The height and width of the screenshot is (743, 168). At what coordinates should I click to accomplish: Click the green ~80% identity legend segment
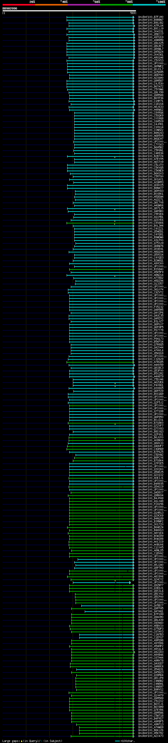click(117, 5)
